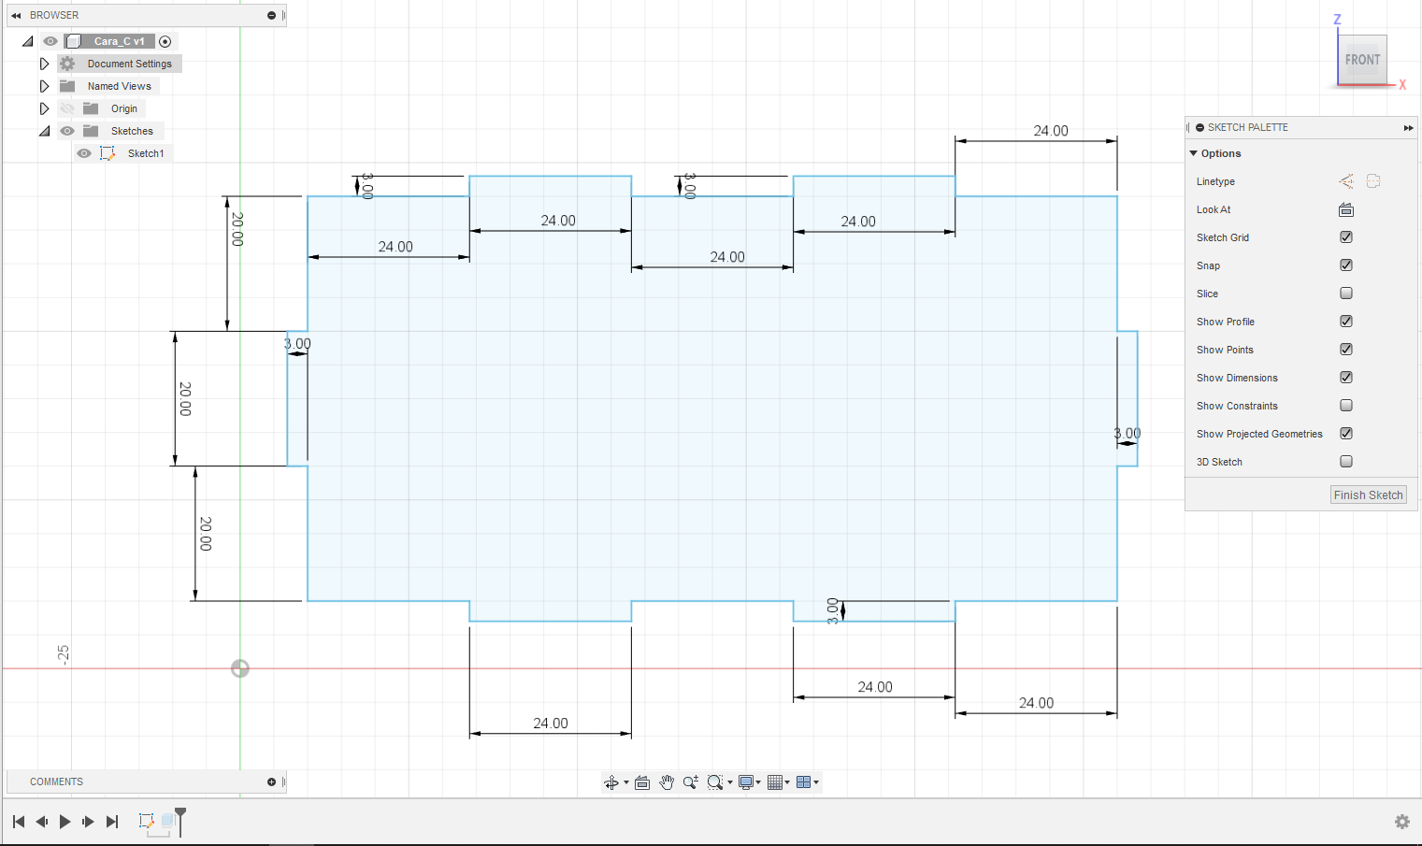Click the Grid and Snaps icon
This screenshot has height=846, width=1422.
774,782
